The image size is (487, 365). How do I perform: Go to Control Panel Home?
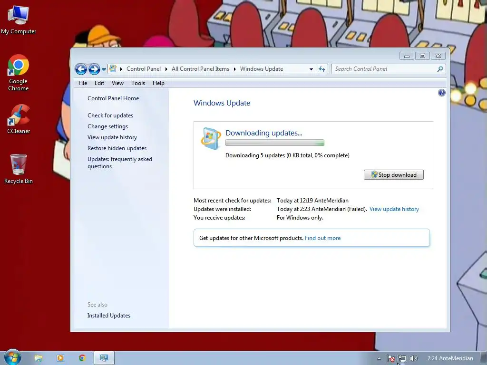[113, 98]
